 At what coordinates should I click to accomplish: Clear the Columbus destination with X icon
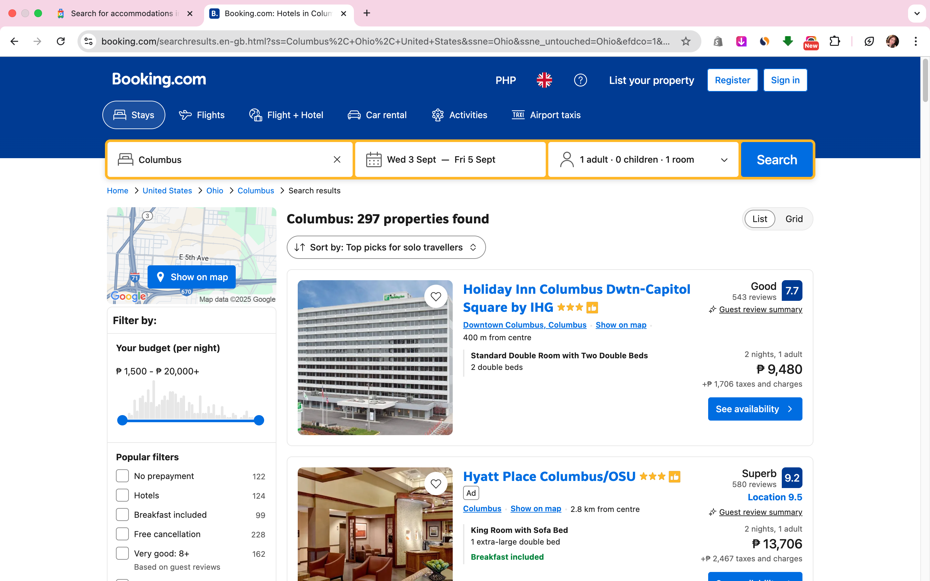pos(337,159)
